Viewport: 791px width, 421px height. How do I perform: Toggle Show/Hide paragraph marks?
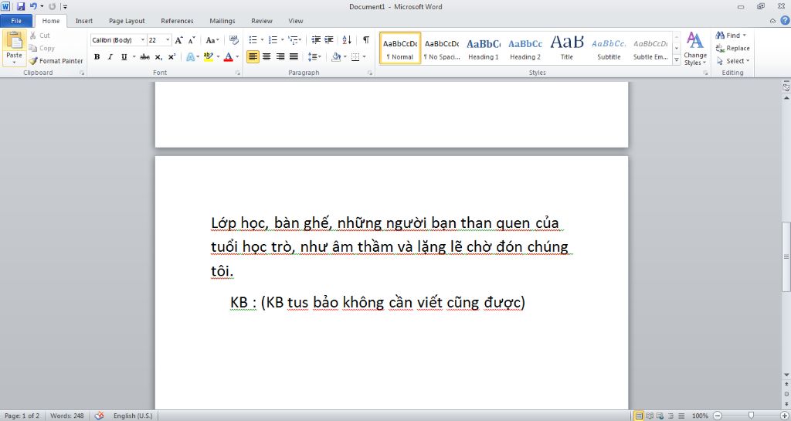[x=365, y=40]
